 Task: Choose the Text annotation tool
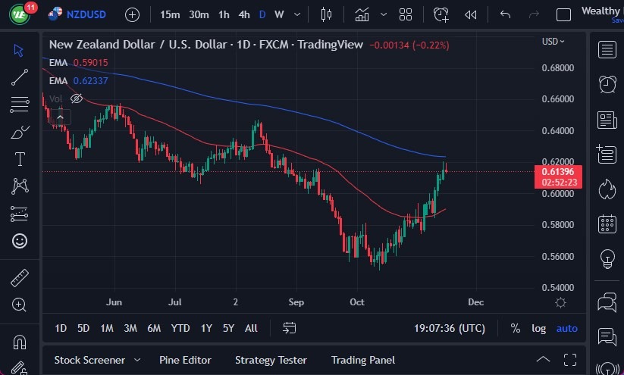point(19,159)
